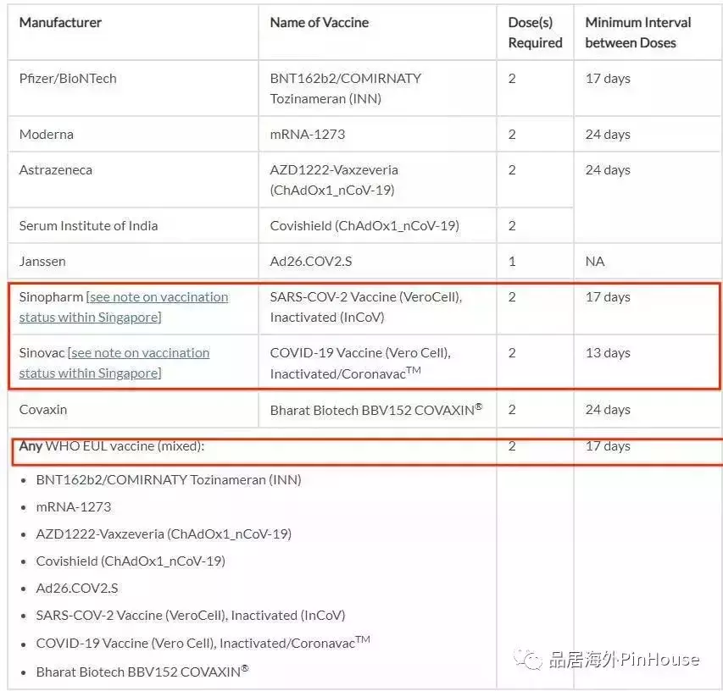Open the Sinovac vaccination status note link
723x691 pixels.
pos(139,353)
